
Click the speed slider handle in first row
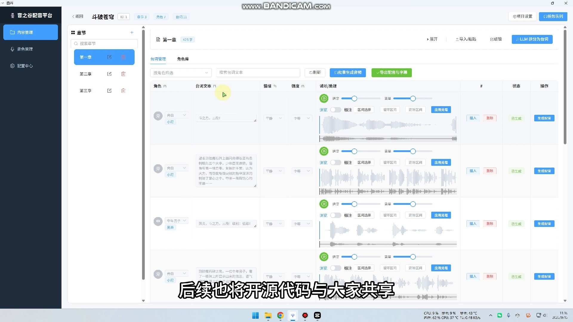pyautogui.click(x=354, y=98)
